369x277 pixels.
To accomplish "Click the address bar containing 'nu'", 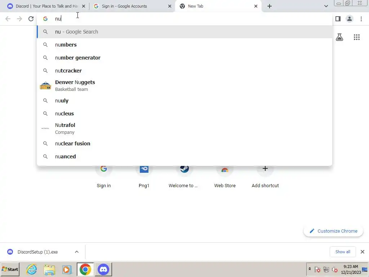I will (x=184, y=19).
